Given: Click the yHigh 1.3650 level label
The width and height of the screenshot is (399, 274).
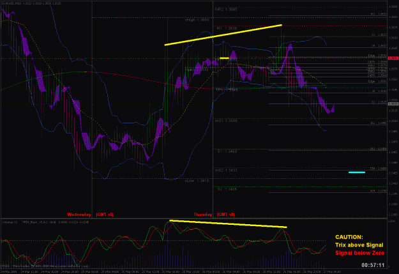Looking at the screenshot, I should tap(197, 20).
